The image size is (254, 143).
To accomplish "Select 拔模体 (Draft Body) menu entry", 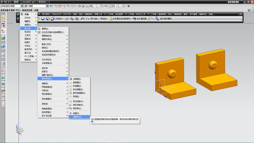I will (77, 117).
